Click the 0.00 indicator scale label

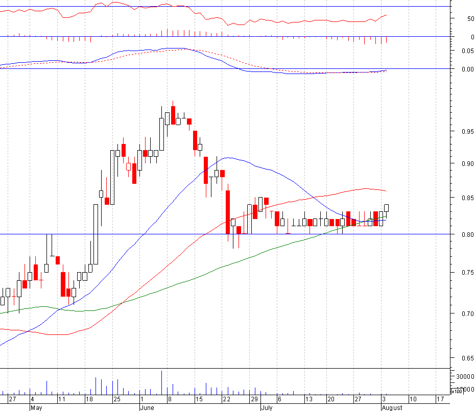[467, 69]
